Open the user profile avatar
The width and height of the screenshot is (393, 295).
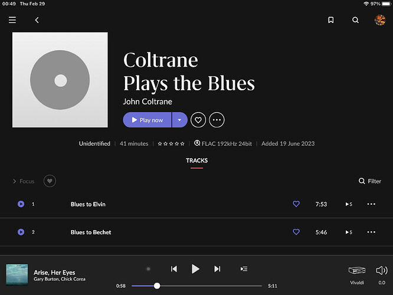380,20
